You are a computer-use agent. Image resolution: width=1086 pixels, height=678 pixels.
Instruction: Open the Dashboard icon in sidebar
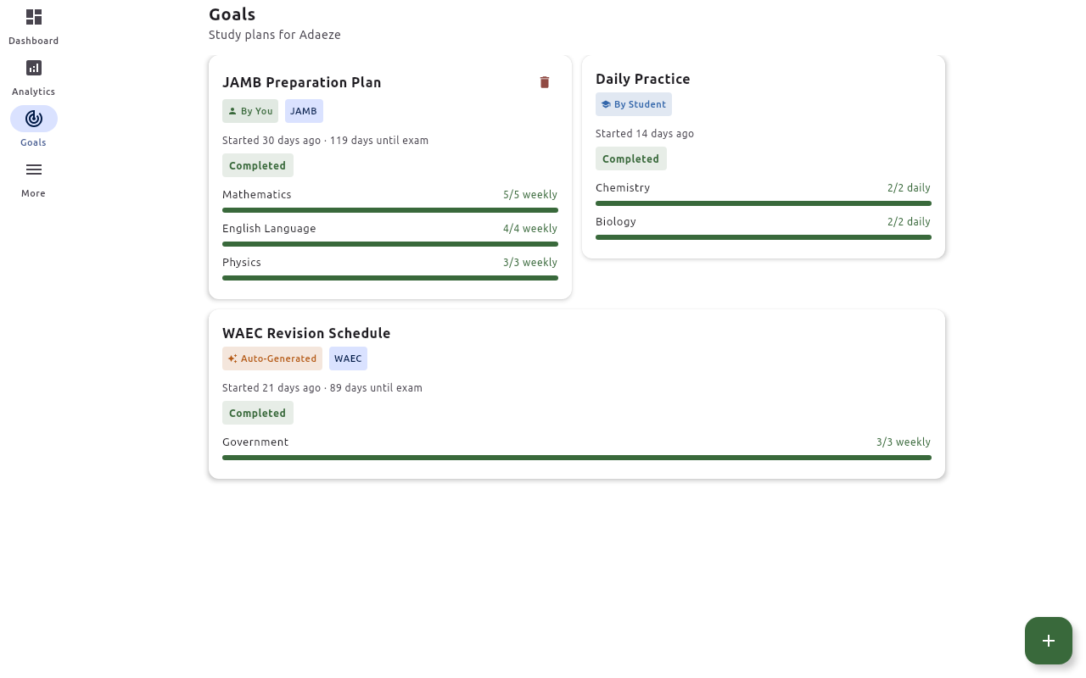(34, 18)
